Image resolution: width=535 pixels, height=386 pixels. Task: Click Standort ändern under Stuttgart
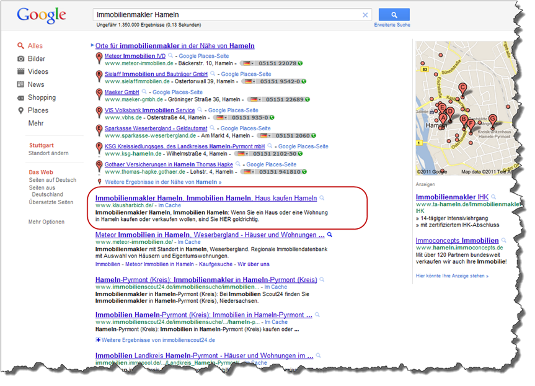pos(48,153)
